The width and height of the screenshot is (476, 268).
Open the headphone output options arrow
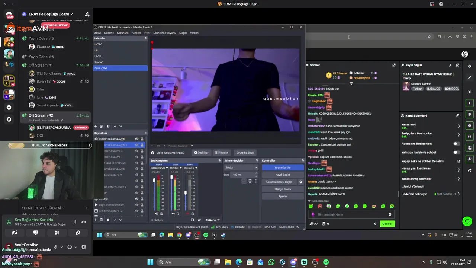76,247
